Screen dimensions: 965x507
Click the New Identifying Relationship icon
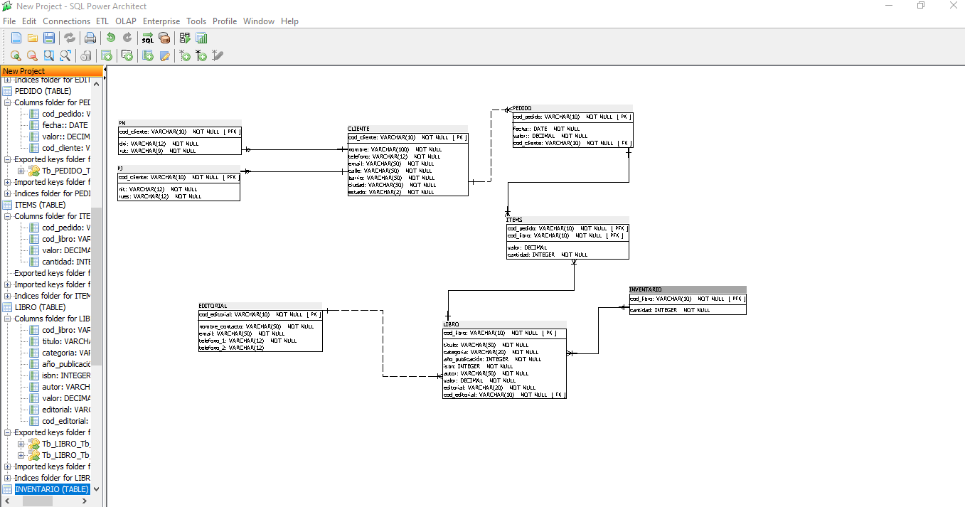(201, 55)
